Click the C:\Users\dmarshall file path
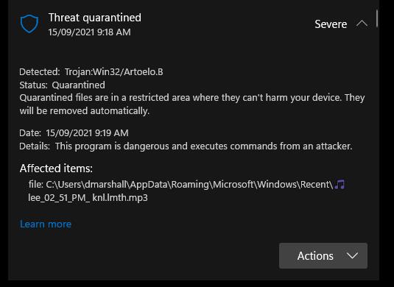394x287 pixels. (x=189, y=185)
